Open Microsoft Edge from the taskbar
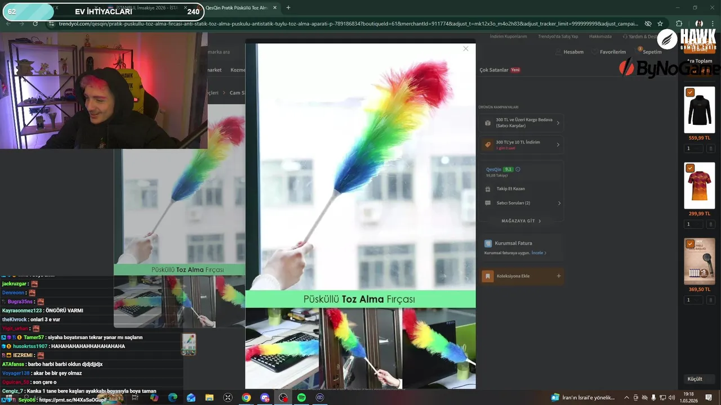The height and width of the screenshot is (405, 721). (172, 398)
